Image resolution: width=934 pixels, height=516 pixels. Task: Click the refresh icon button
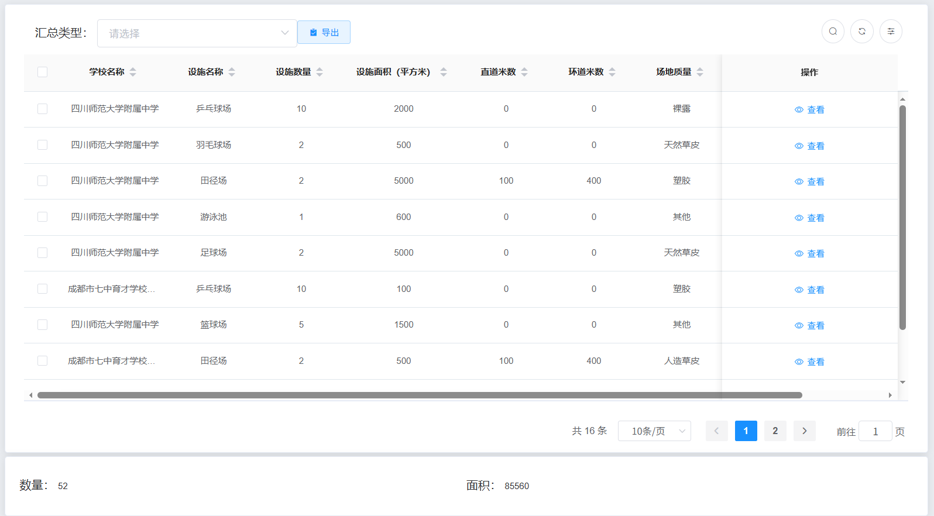click(862, 32)
